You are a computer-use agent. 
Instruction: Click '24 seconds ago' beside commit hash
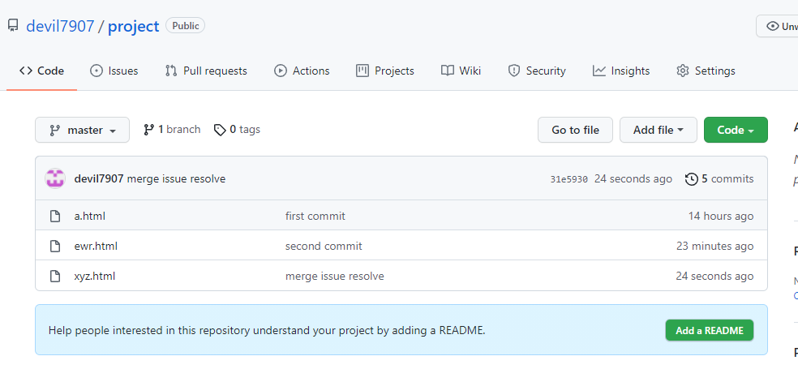pos(633,179)
